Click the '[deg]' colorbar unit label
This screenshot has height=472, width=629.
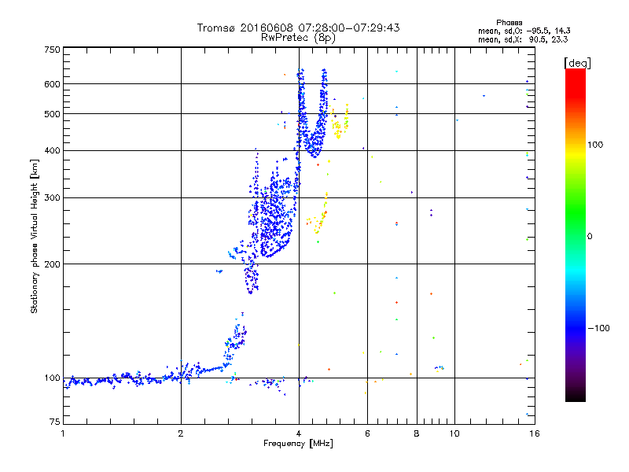click(577, 64)
